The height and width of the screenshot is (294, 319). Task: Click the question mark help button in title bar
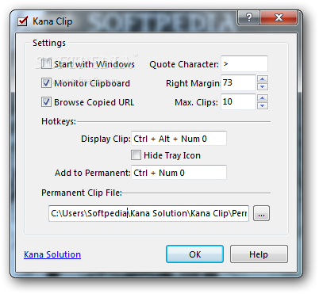pyautogui.click(x=248, y=17)
